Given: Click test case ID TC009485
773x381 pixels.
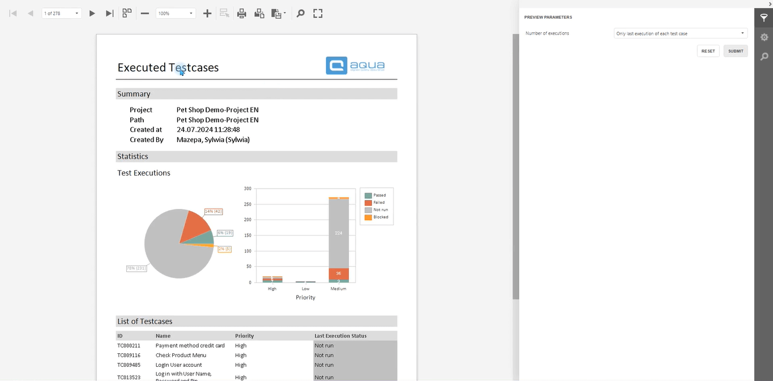Looking at the screenshot, I should click(129, 365).
